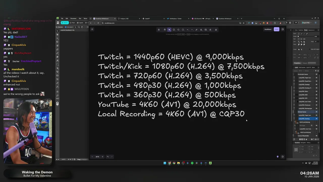Open the Document menu in Affinity
The image size is (323, 182).
pyautogui.click(x=73, y=18)
